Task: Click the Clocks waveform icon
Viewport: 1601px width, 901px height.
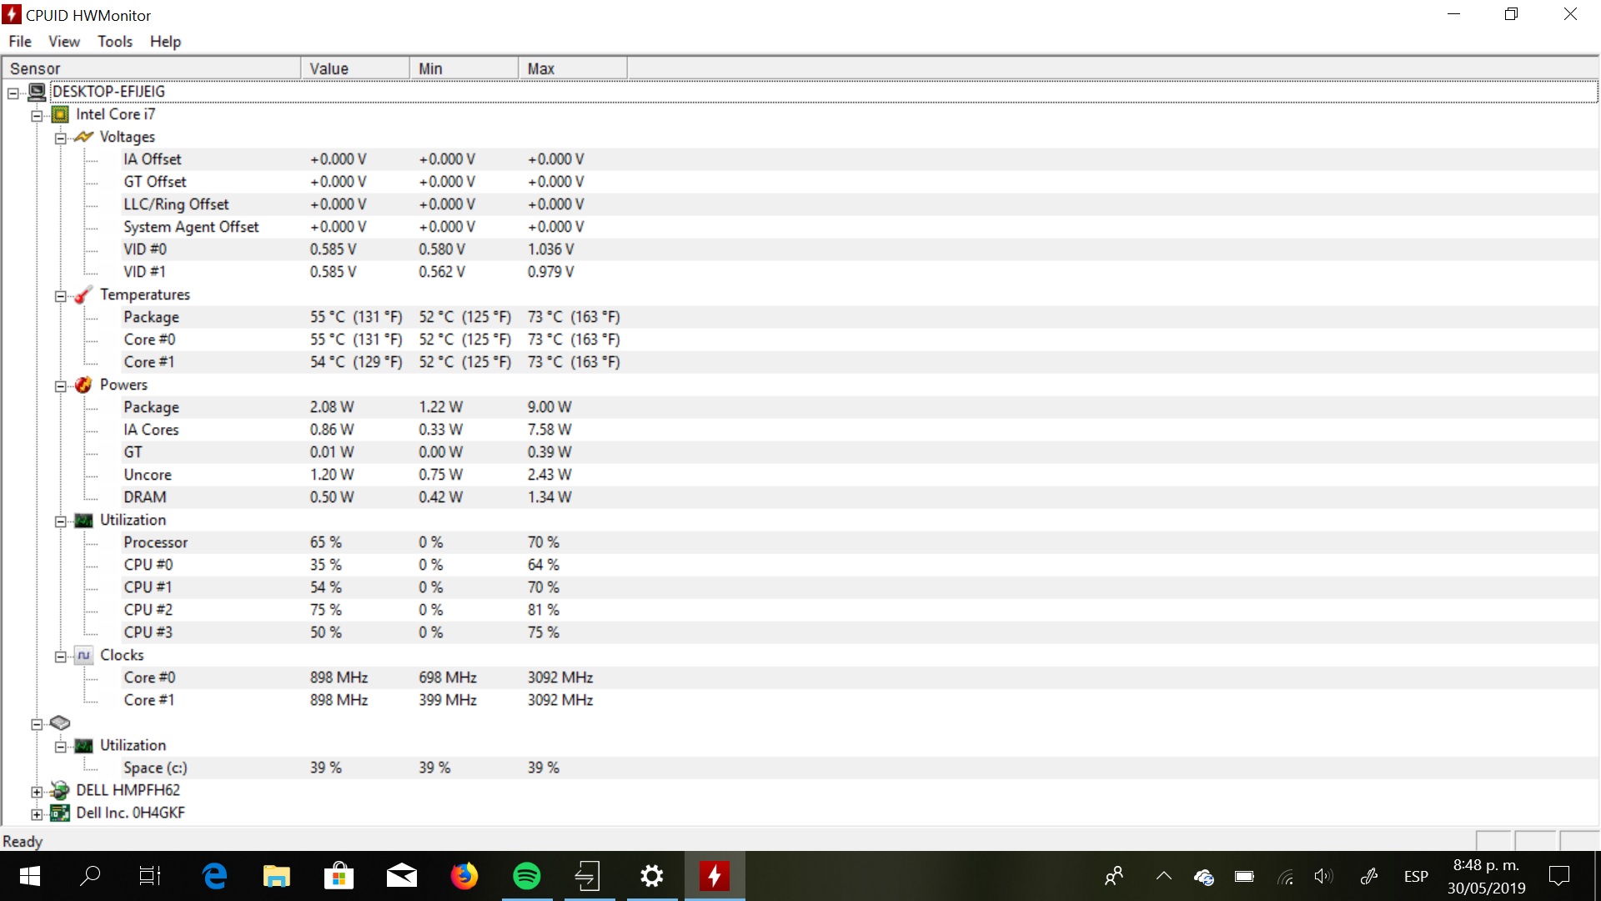Action: click(83, 655)
